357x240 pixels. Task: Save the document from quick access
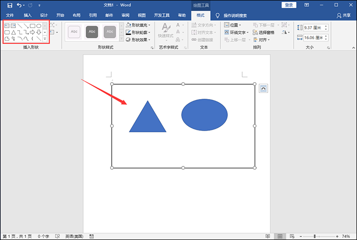[10, 5]
